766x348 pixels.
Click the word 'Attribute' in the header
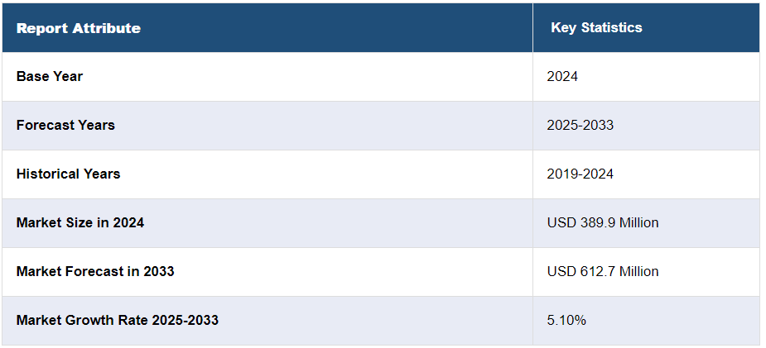point(106,28)
